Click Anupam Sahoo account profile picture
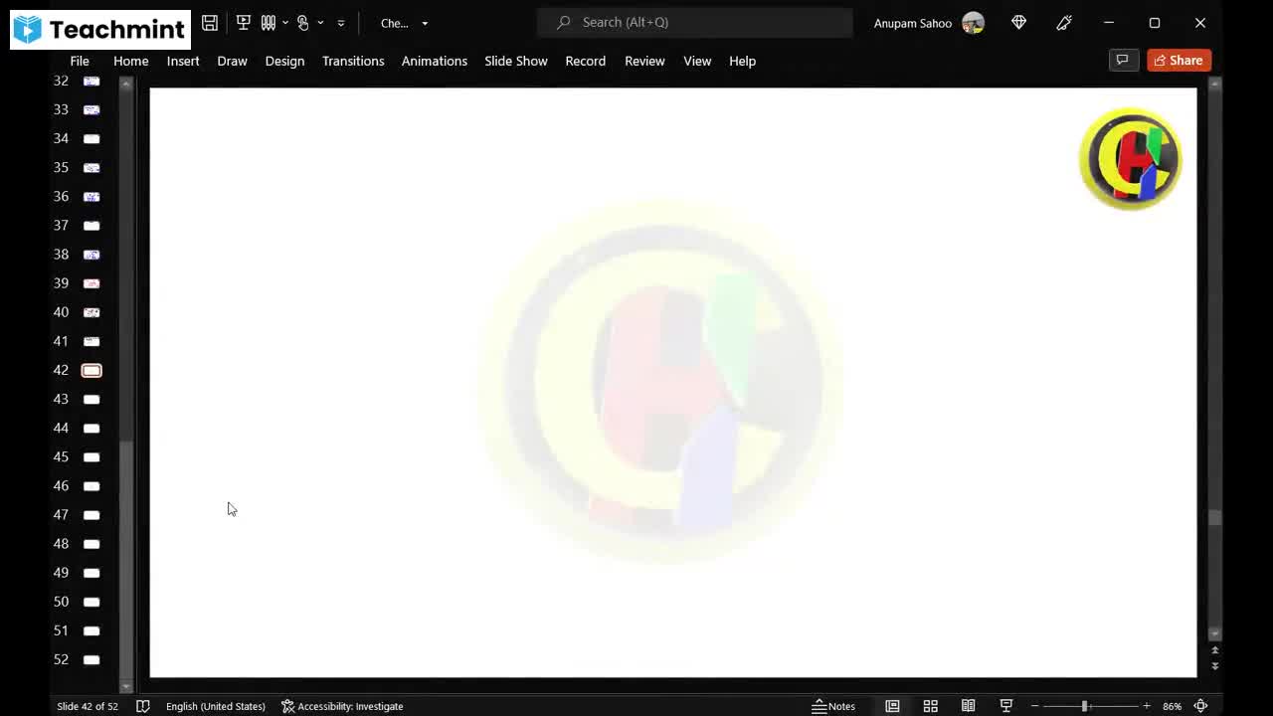This screenshot has height=716, width=1273. coord(973,23)
